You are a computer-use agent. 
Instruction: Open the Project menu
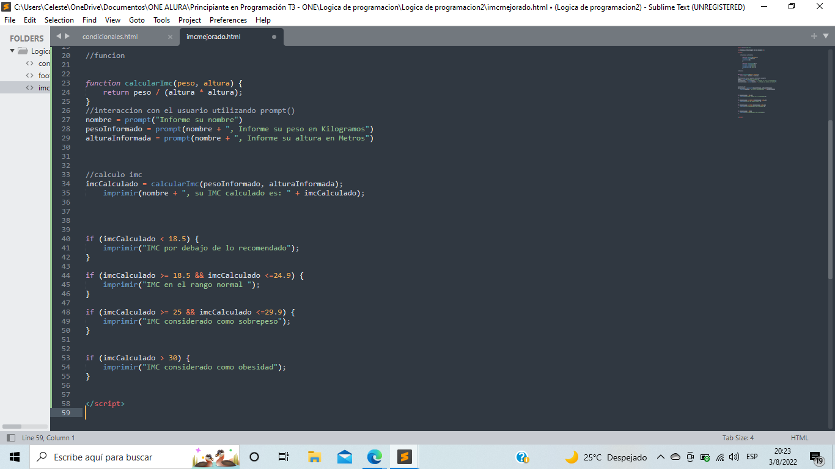[190, 20]
